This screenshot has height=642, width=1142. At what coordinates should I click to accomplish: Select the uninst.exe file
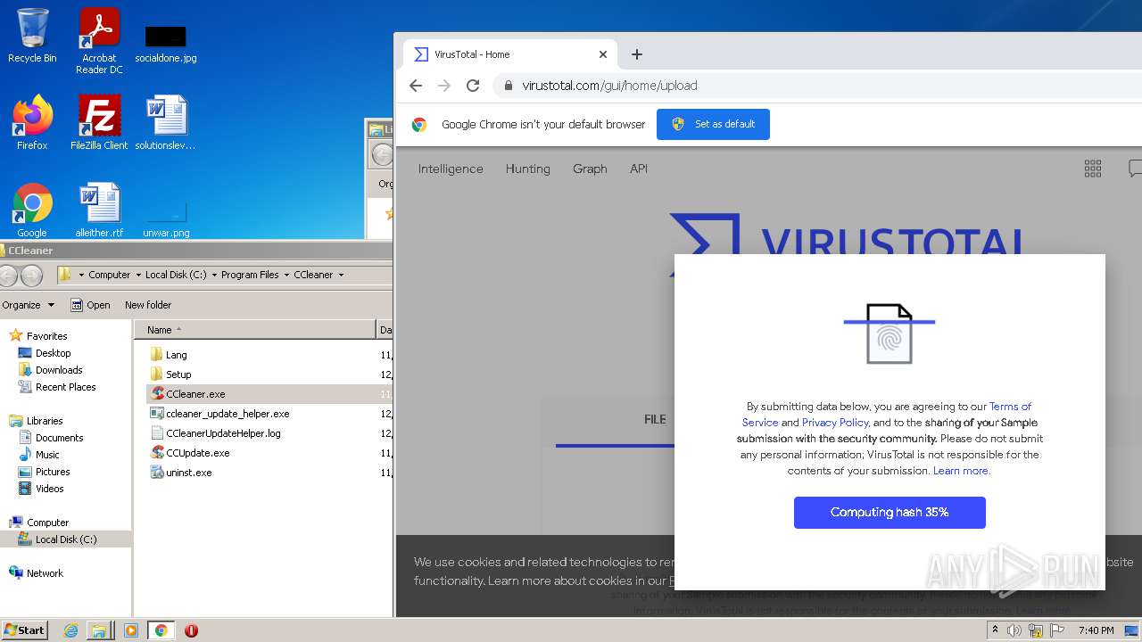tap(181, 473)
